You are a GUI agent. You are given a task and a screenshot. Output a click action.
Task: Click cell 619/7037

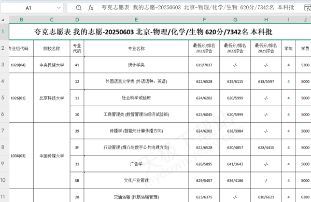[204, 65]
